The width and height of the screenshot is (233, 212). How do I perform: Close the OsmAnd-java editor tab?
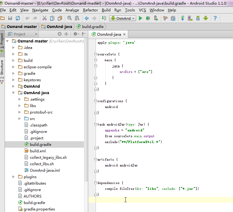pyautogui.click(x=124, y=34)
